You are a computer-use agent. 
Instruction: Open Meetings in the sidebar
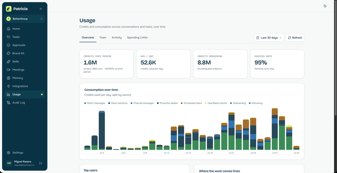tap(25, 70)
